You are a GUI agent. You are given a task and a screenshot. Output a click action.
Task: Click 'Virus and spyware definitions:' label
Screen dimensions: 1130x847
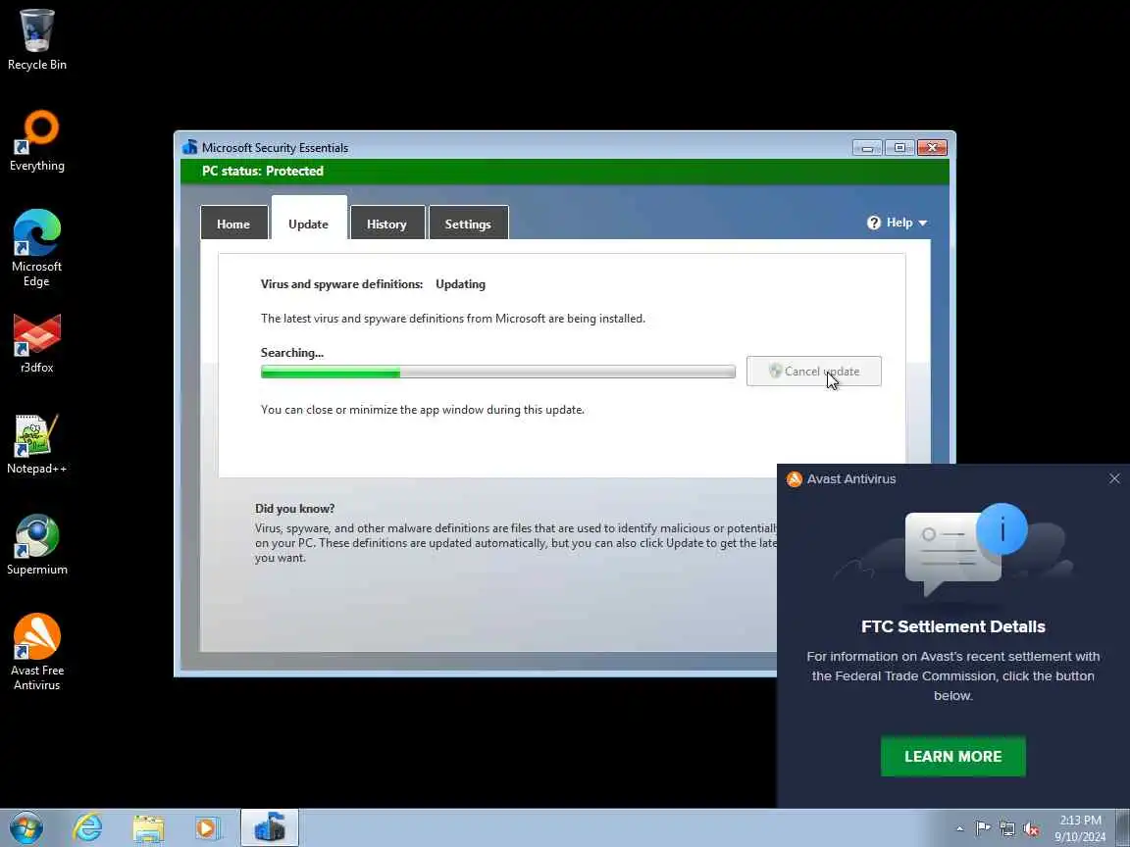[341, 283]
